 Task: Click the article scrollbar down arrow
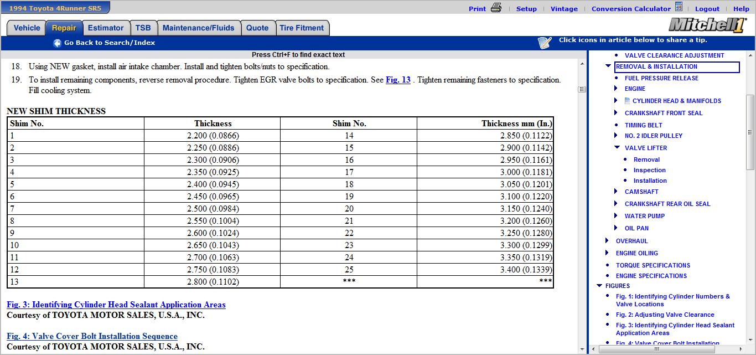(582, 349)
